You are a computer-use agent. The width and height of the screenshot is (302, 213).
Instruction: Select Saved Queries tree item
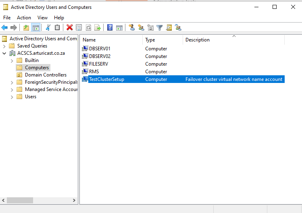click(32, 46)
